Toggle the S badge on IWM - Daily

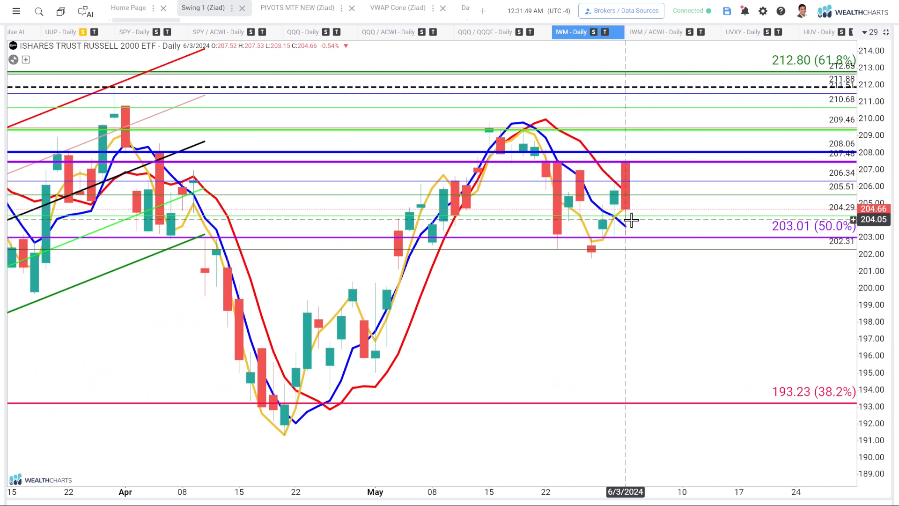coord(594,32)
